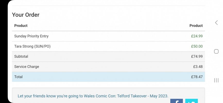This screenshot has width=223, height=103.
Task: Select the Total label in the highlighted row
Action: coord(19,77)
